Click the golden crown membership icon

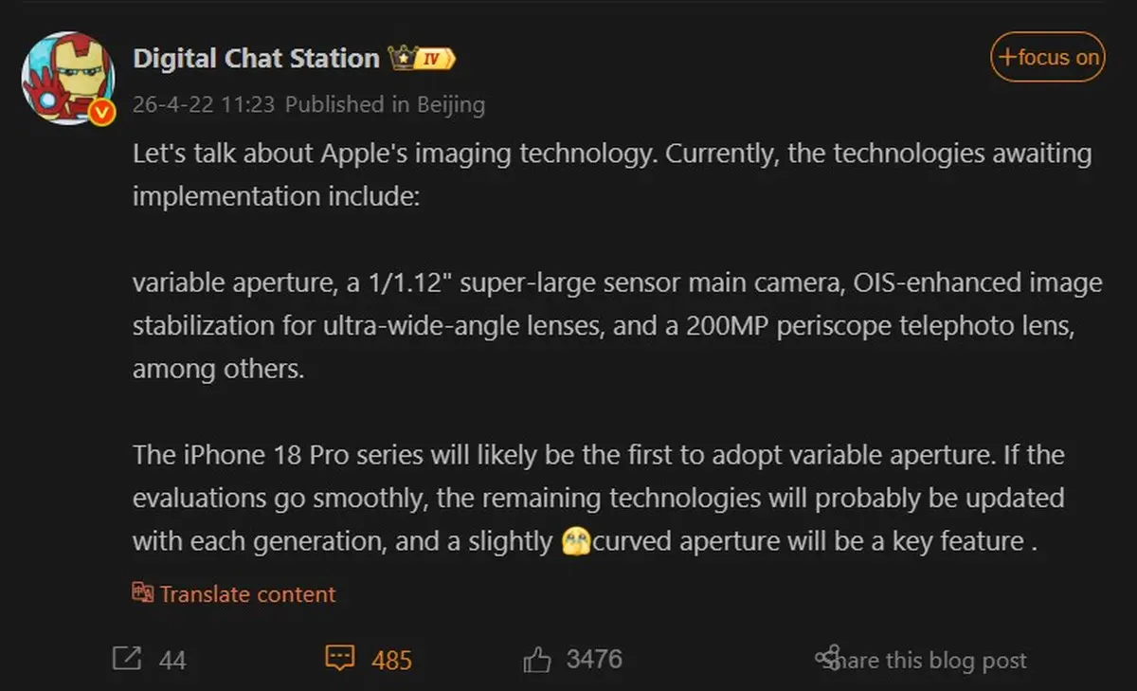tap(403, 56)
